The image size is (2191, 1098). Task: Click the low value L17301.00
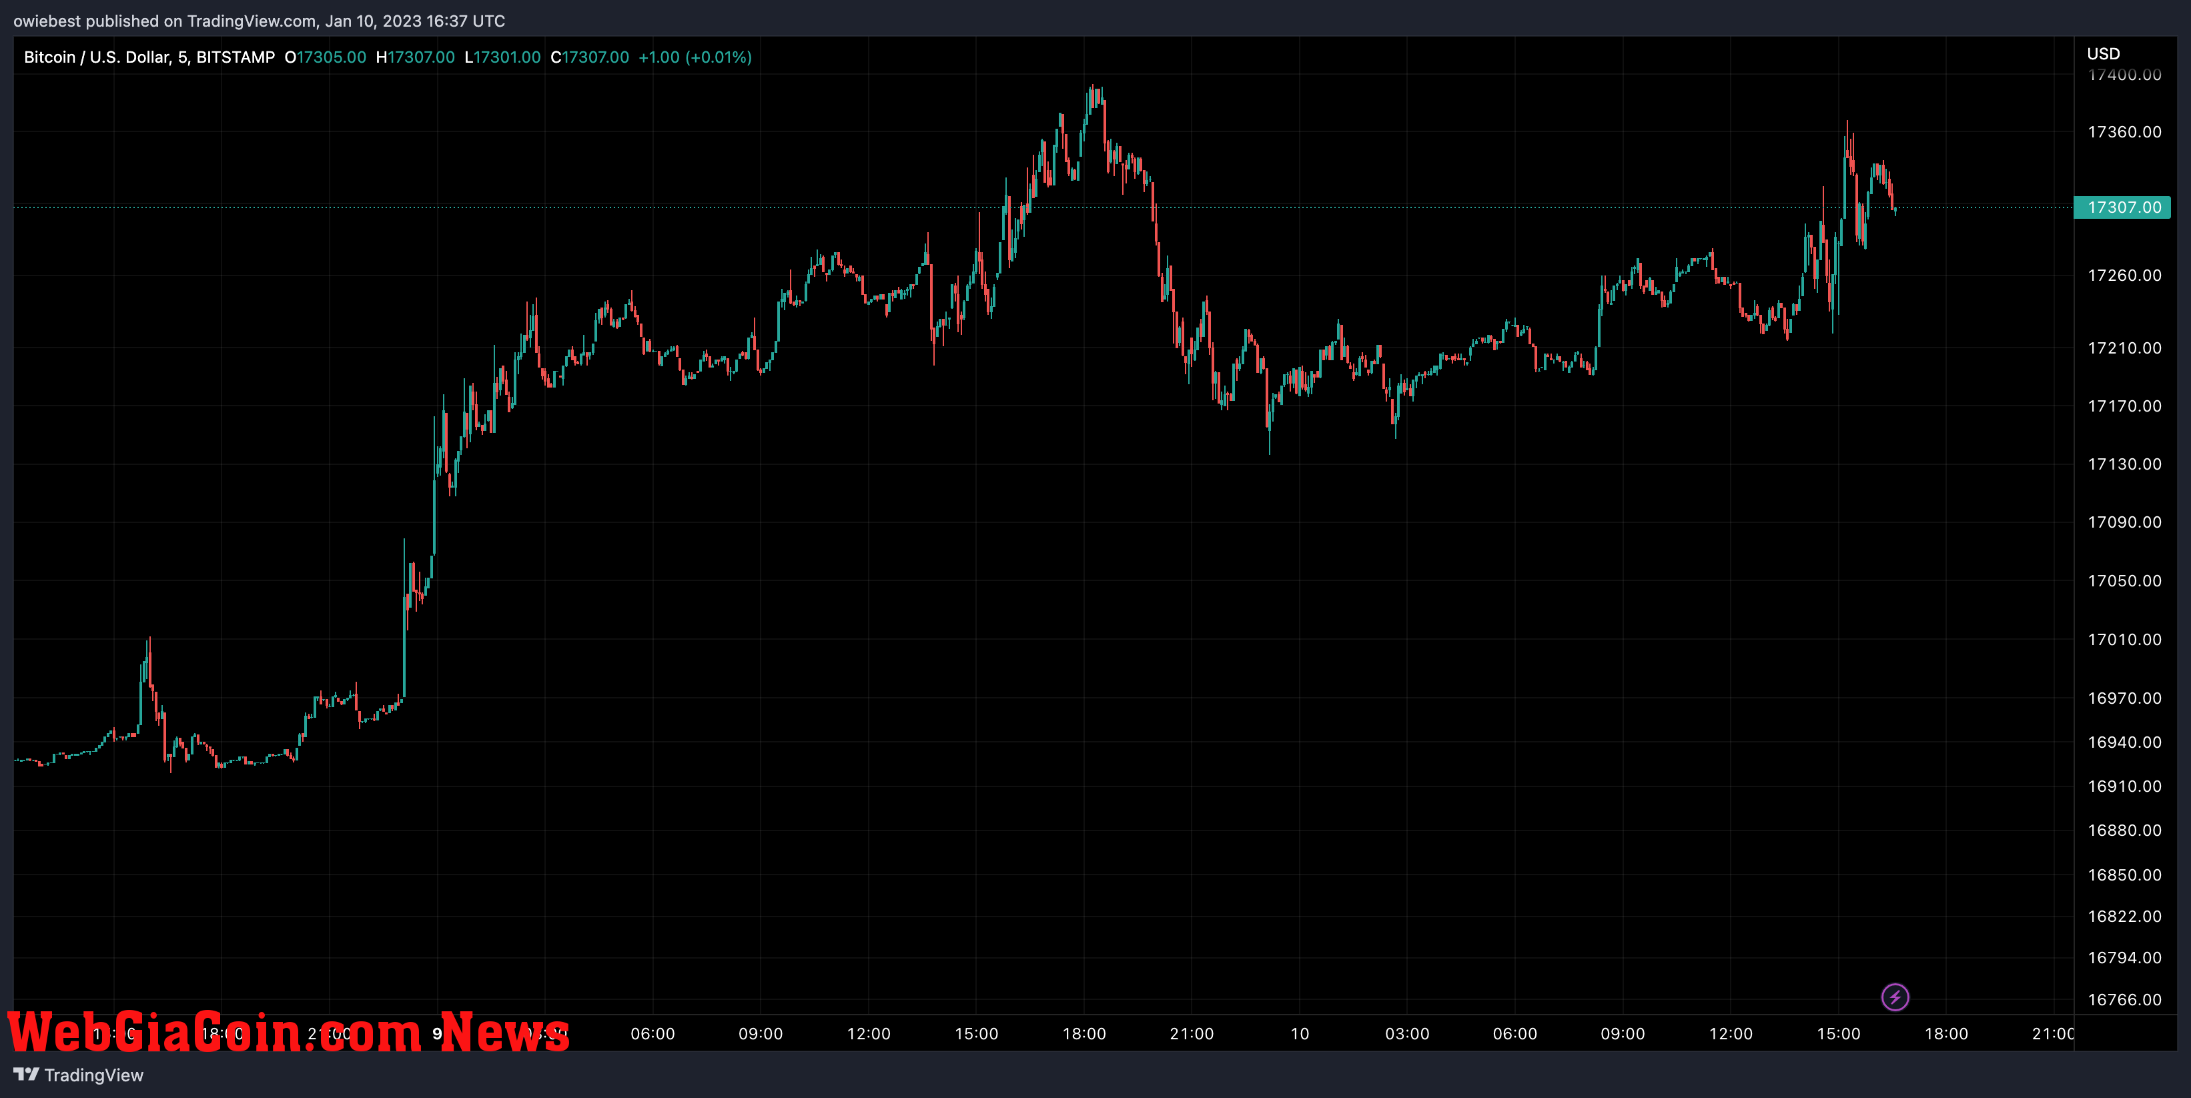click(502, 57)
